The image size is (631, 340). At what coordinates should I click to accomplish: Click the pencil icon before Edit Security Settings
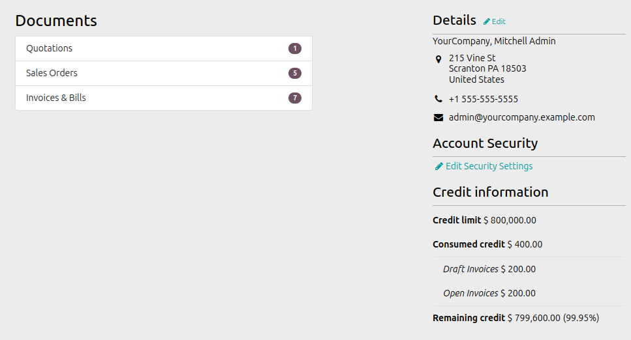(x=439, y=166)
